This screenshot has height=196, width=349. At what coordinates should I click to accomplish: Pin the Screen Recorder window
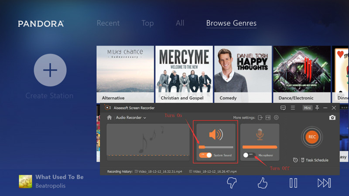317,108
